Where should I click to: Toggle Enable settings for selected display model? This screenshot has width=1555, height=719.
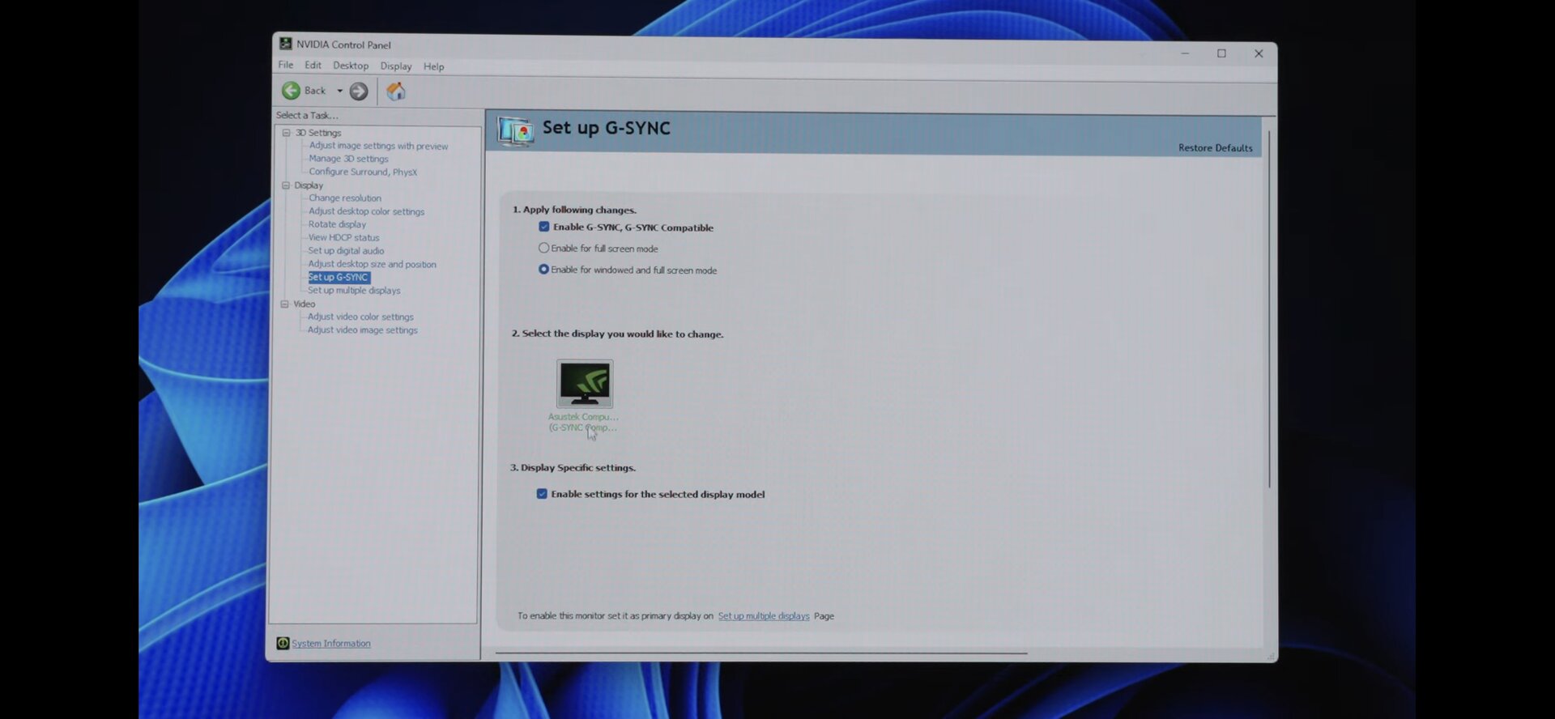click(542, 494)
